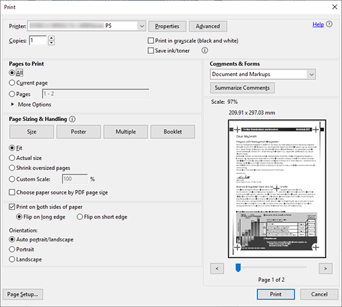The height and width of the screenshot is (307, 342).
Task: Increase copies with the up stepper arrow
Action: [x=51, y=38]
